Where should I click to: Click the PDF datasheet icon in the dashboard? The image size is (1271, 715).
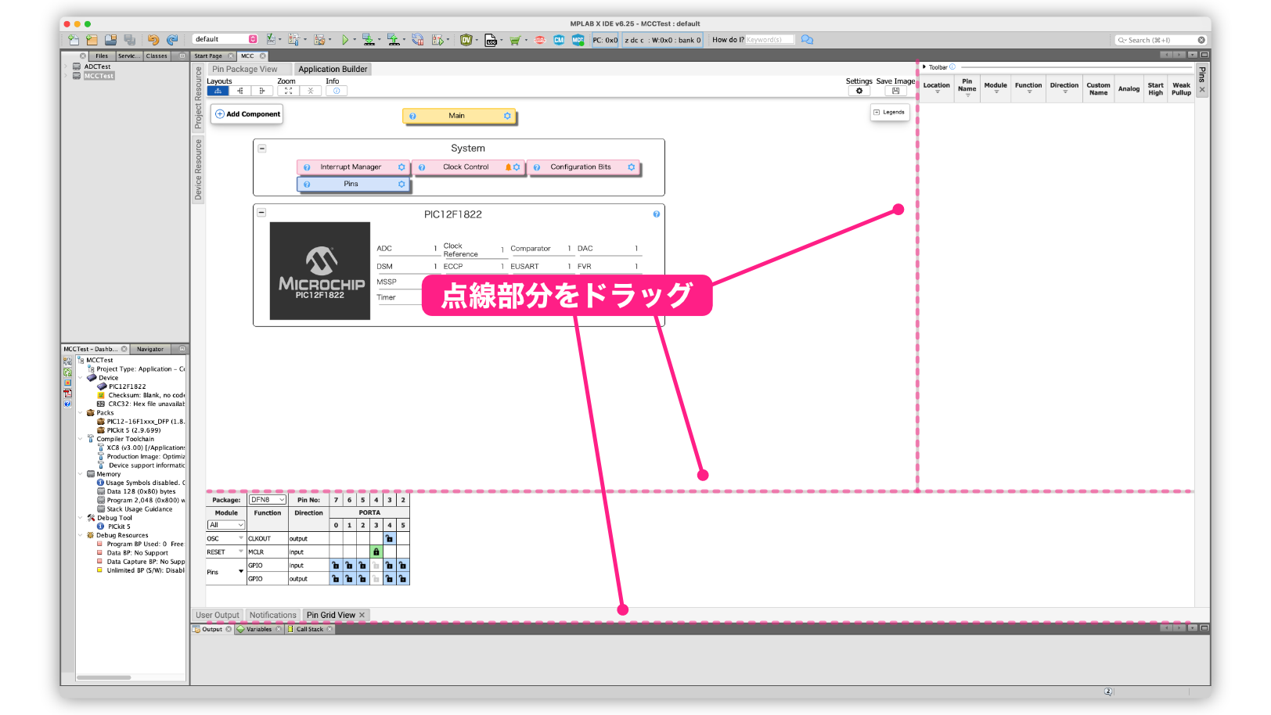(x=67, y=393)
